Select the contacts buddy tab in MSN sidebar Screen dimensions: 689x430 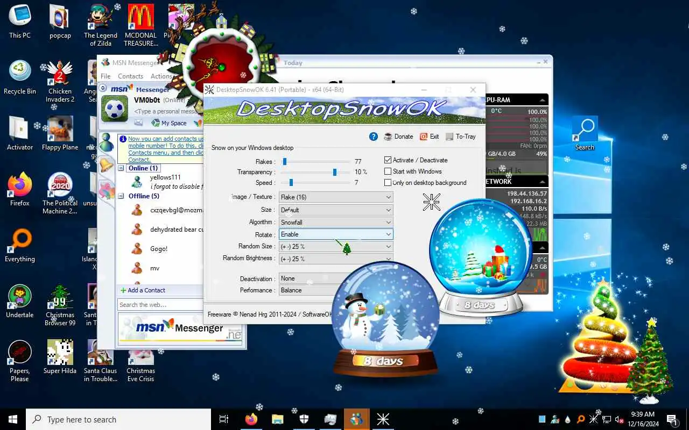107,143
